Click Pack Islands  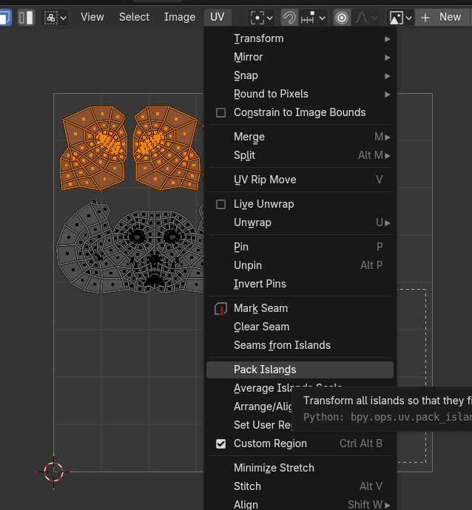[x=300, y=370]
